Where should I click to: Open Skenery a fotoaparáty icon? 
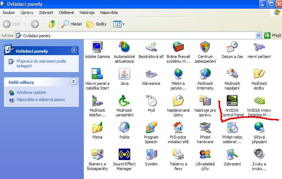click(97, 154)
